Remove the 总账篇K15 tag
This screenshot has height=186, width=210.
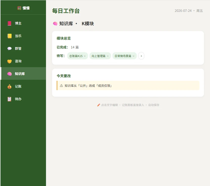[85, 56]
